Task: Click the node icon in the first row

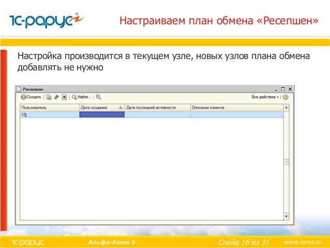Action: [24, 114]
